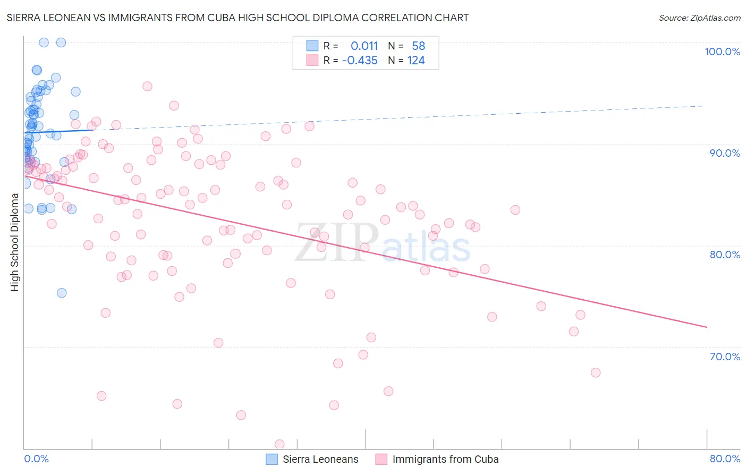Image resolution: width=747 pixels, height=474 pixels.
Task: Click the blue Sierra Leoneans legend swatch
Action: click(x=271, y=459)
